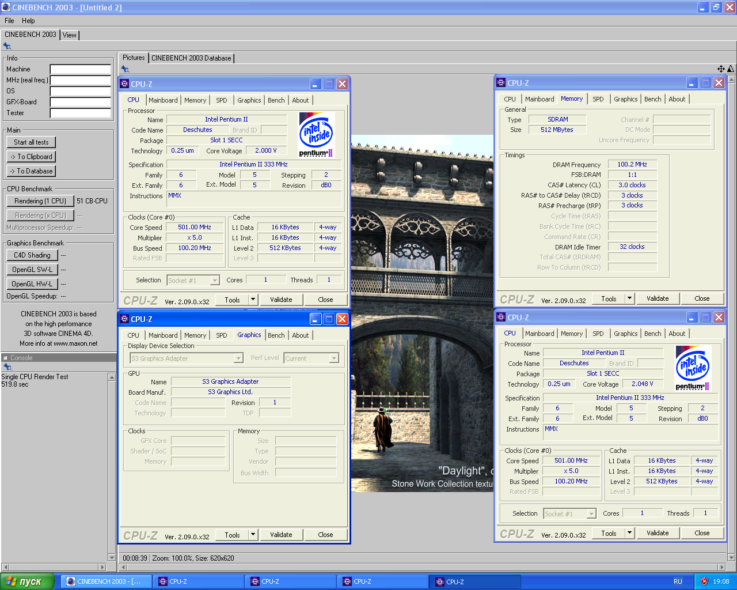The height and width of the screenshot is (590, 737).
Task: Click the picture area vertical scrollbar down arrow
Action: pos(732,558)
